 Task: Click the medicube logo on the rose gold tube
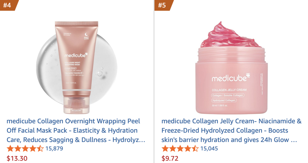[76, 55]
